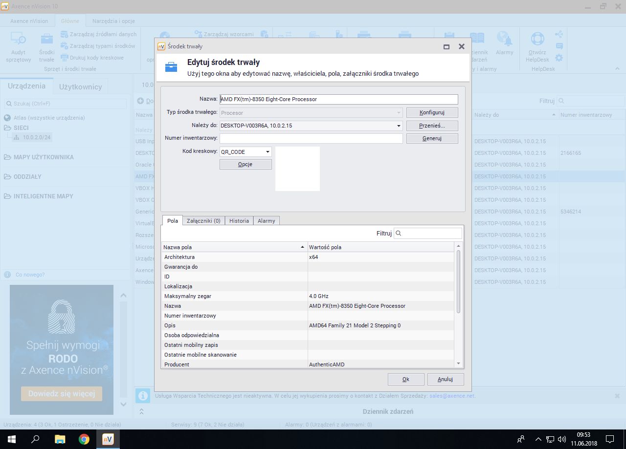Click the Audyt sprzętowy icon
The height and width of the screenshot is (449, 626).
point(19,39)
